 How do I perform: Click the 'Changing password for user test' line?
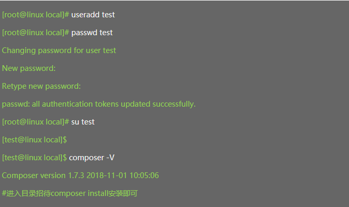click(x=59, y=50)
